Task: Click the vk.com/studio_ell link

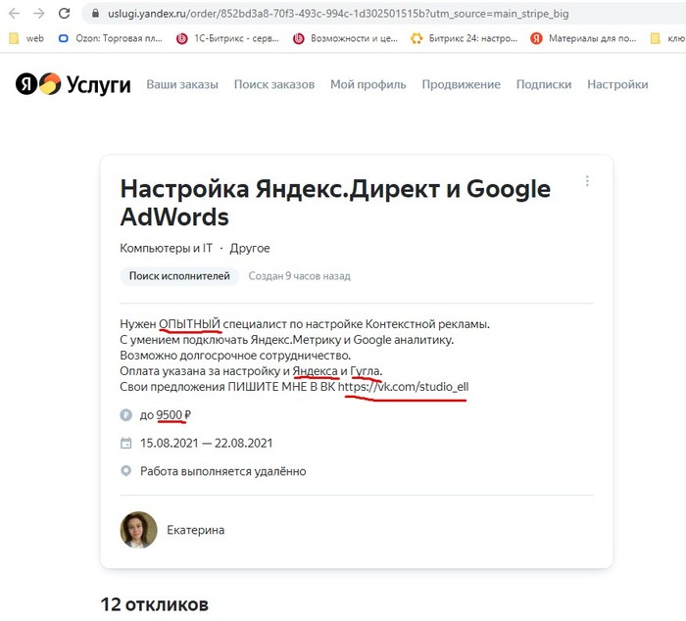Action: 403,387
